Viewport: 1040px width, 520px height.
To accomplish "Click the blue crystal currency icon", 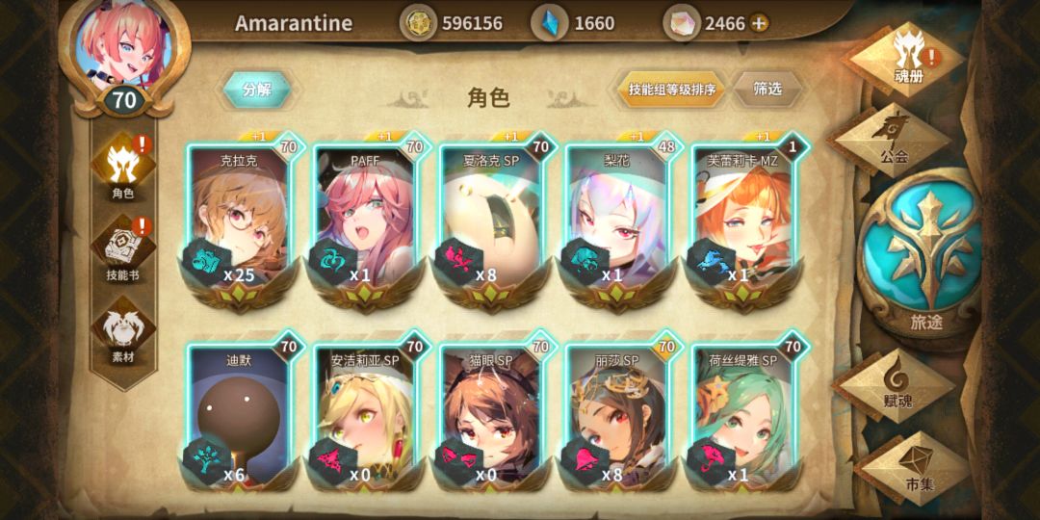I will [x=550, y=23].
